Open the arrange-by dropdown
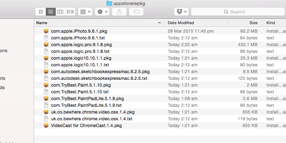 85,12
